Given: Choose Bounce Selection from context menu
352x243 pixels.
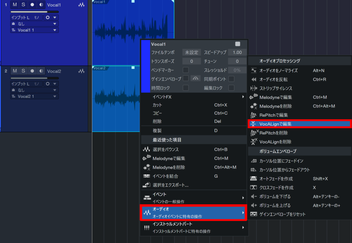Looking at the screenshot, I should 166,149.
